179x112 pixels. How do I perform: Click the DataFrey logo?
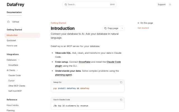[15, 4]
